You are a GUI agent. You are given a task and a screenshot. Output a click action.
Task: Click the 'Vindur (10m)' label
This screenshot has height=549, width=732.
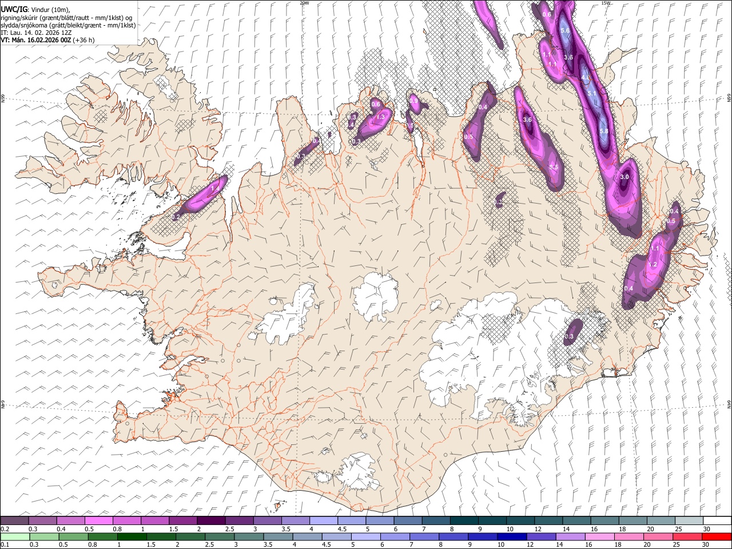point(50,10)
